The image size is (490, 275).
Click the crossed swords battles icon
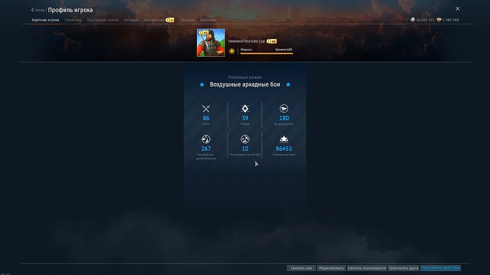click(206, 109)
